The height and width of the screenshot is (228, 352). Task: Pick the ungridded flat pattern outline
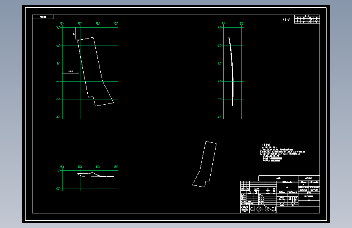tap(204, 164)
